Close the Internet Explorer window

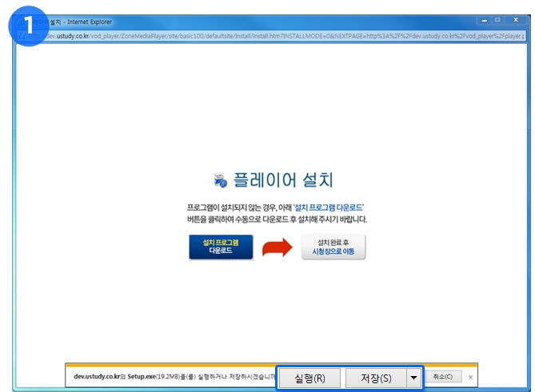click(514, 20)
